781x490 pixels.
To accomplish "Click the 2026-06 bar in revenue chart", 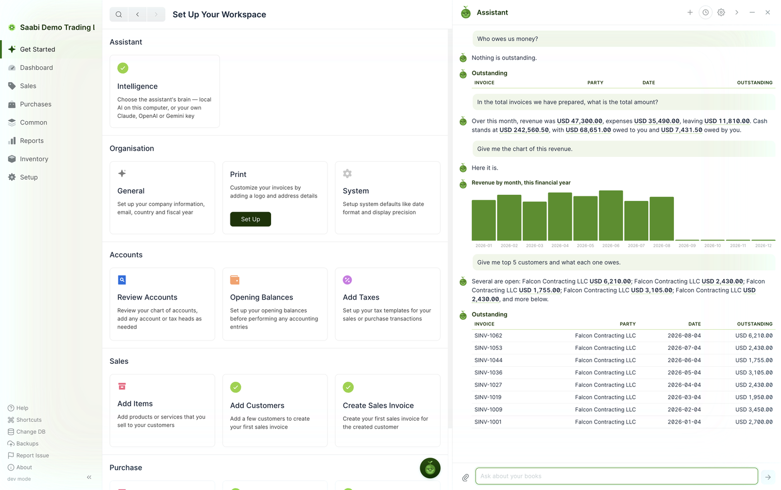I will pos(611,215).
